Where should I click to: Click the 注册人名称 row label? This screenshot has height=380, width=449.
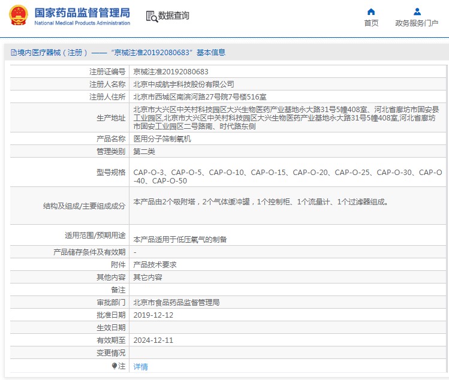107,84
